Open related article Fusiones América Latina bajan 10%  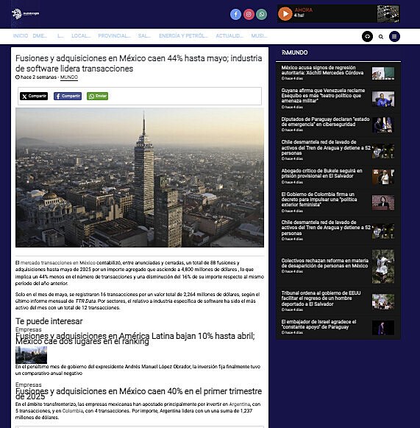(135, 338)
